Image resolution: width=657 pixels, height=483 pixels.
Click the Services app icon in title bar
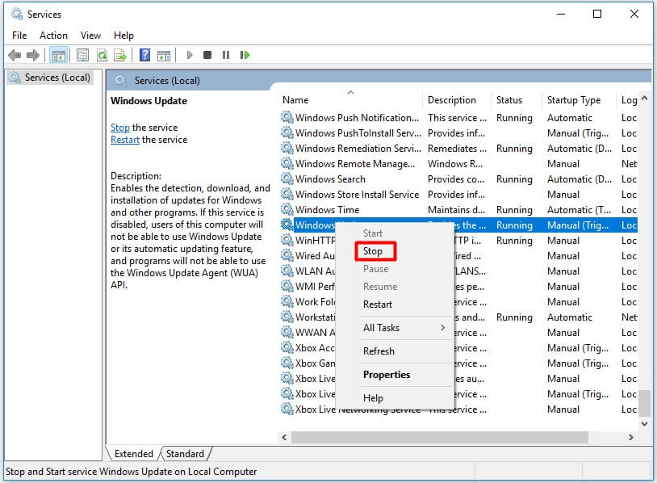pos(17,14)
